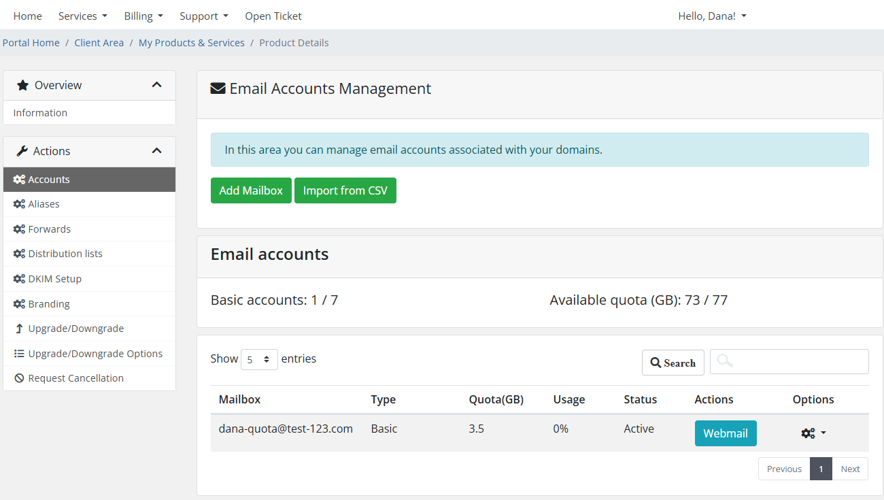Open the Services menu
884x500 pixels.
tap(82, 16)
